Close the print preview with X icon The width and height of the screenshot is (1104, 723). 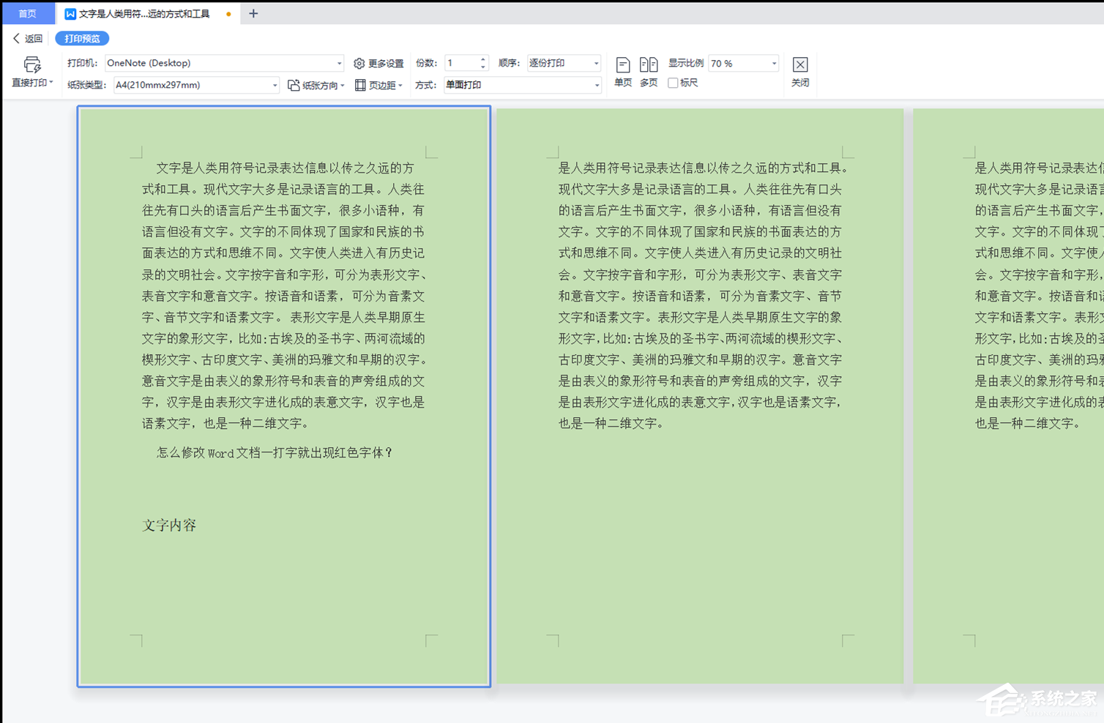[800, 64]
